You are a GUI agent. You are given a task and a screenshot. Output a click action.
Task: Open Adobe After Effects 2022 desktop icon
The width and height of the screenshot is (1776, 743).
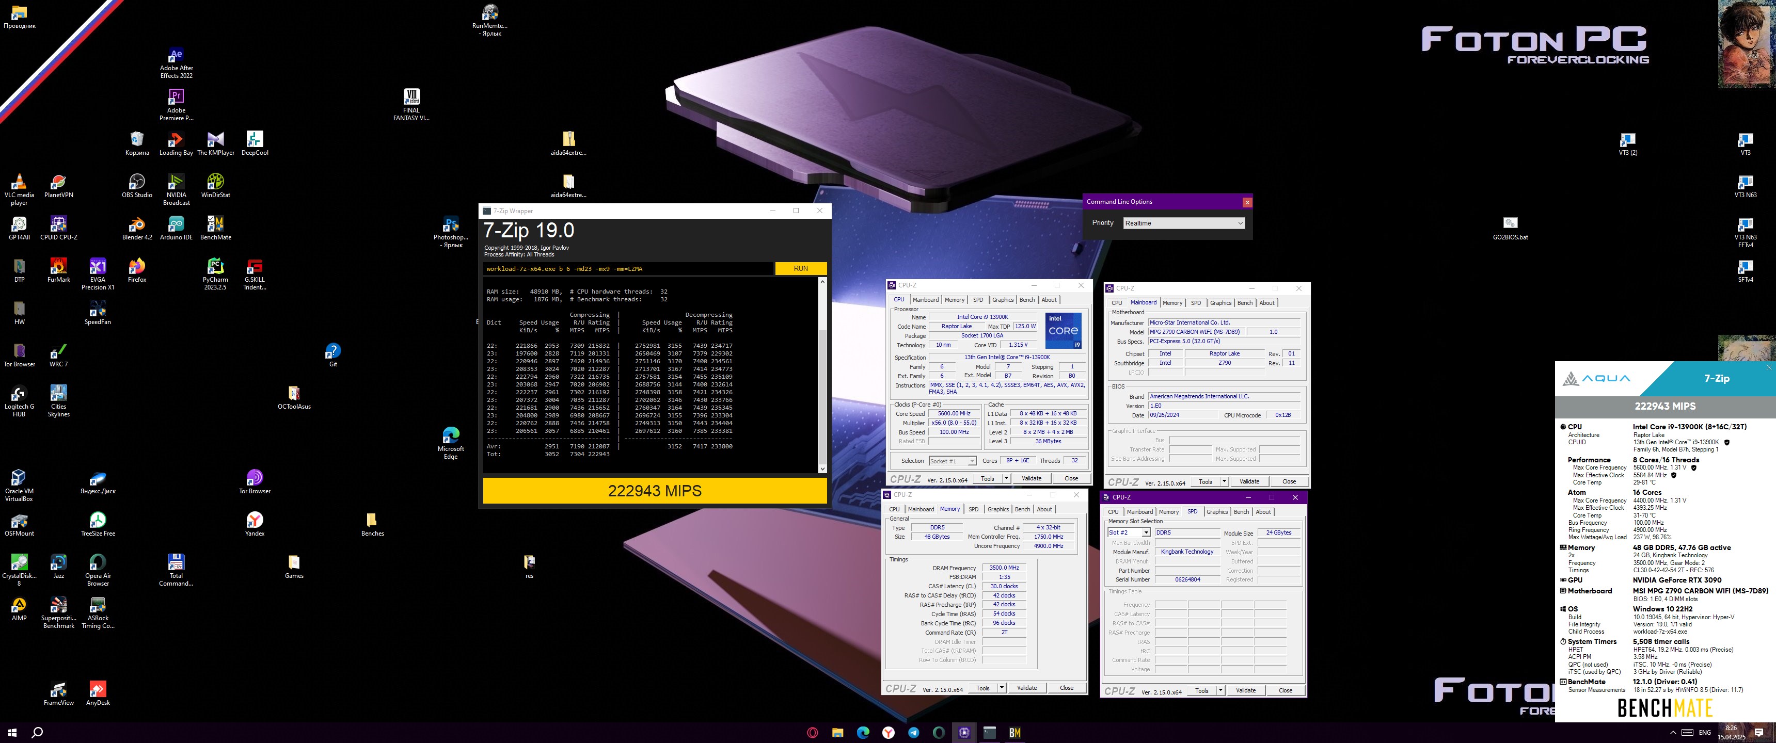coord(177,63)
